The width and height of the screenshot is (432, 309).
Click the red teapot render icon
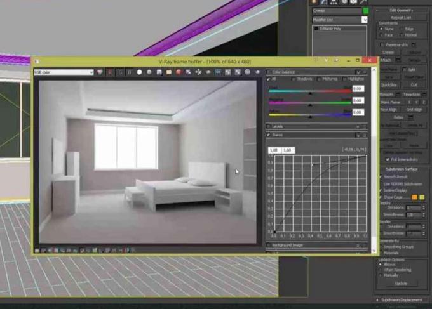(179, 72)
